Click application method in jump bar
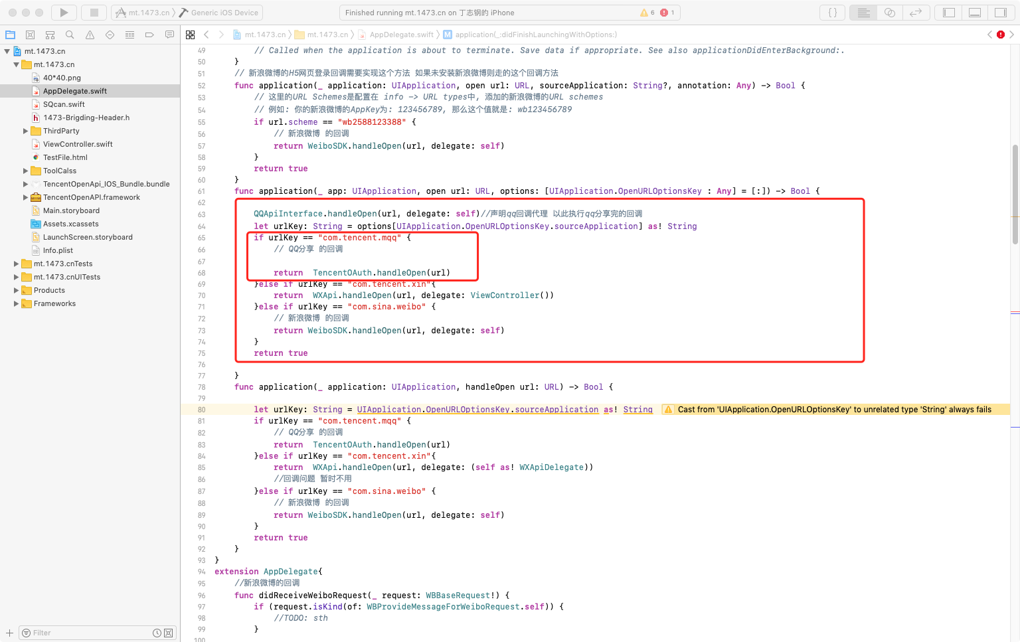 coord(530,35)
